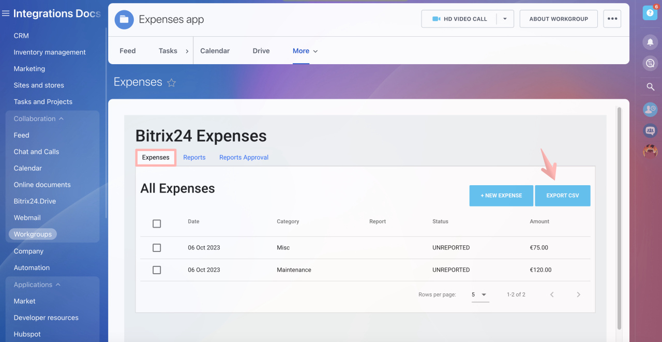Open Sites and stores in sidebar
Image resolution: width=662 pixels, height=342 pixels.
39,85
